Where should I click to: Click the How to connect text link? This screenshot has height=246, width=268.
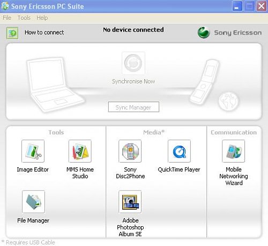pyautogui.click(x=44, y=33)
